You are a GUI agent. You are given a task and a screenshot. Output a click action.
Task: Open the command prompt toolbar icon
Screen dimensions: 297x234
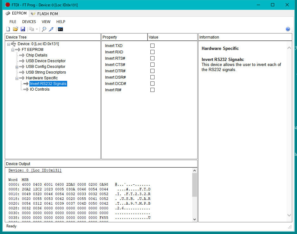pyautogui.click(x=60, y=29)
